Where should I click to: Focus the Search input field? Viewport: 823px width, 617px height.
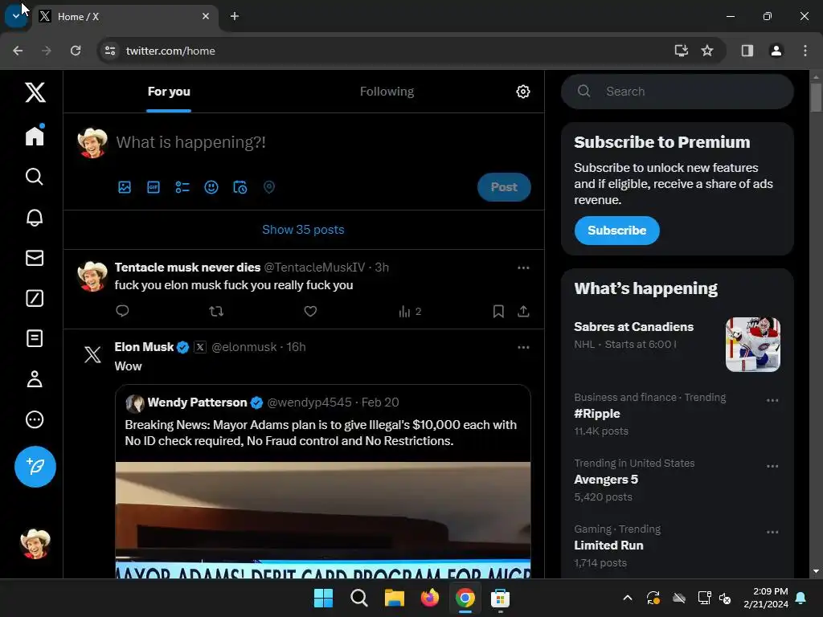coord(677,92)
